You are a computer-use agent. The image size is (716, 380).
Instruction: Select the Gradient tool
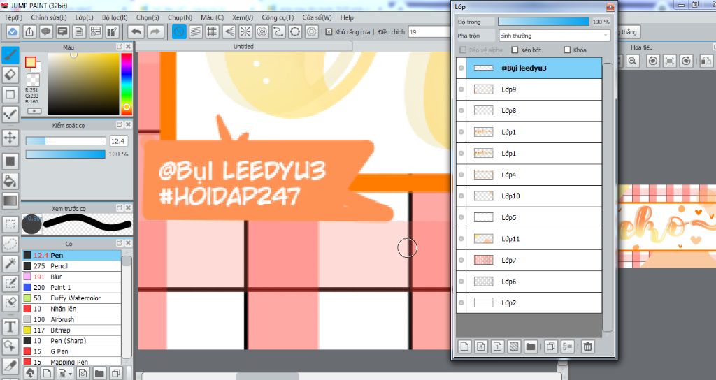pos(10,200)
